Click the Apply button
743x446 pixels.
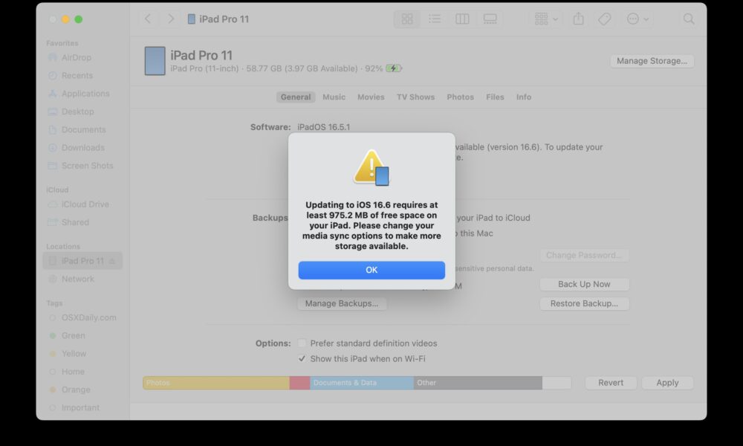667,383
